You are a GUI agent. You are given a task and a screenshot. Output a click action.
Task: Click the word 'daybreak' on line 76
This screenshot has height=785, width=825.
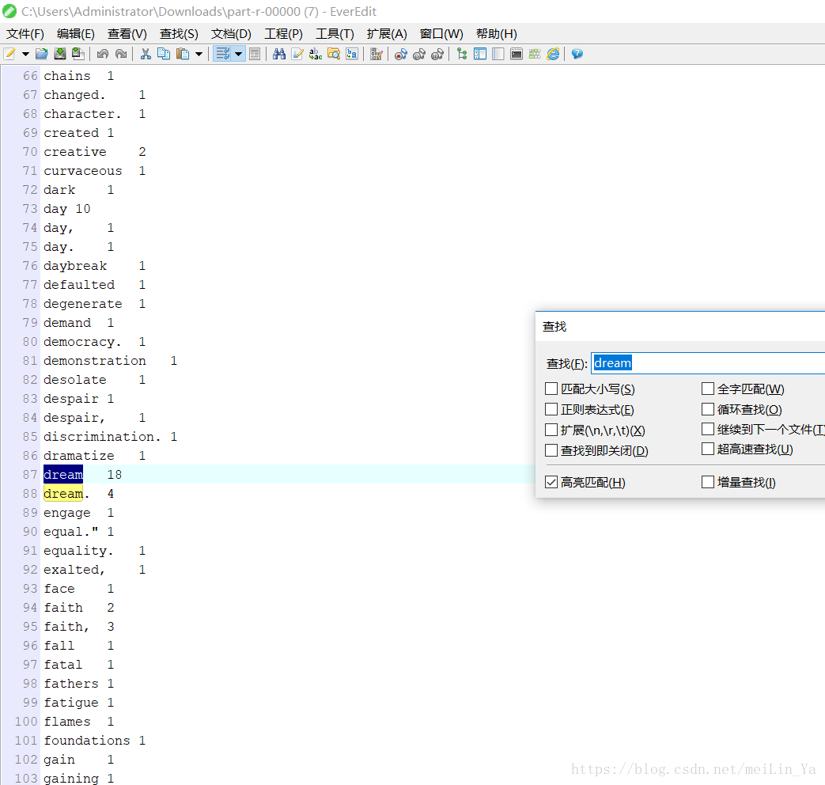pyautogui.click(x=75, y=266)
